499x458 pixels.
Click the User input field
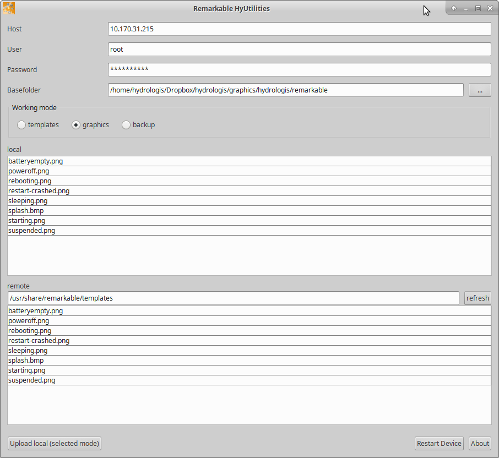point(300,50)
